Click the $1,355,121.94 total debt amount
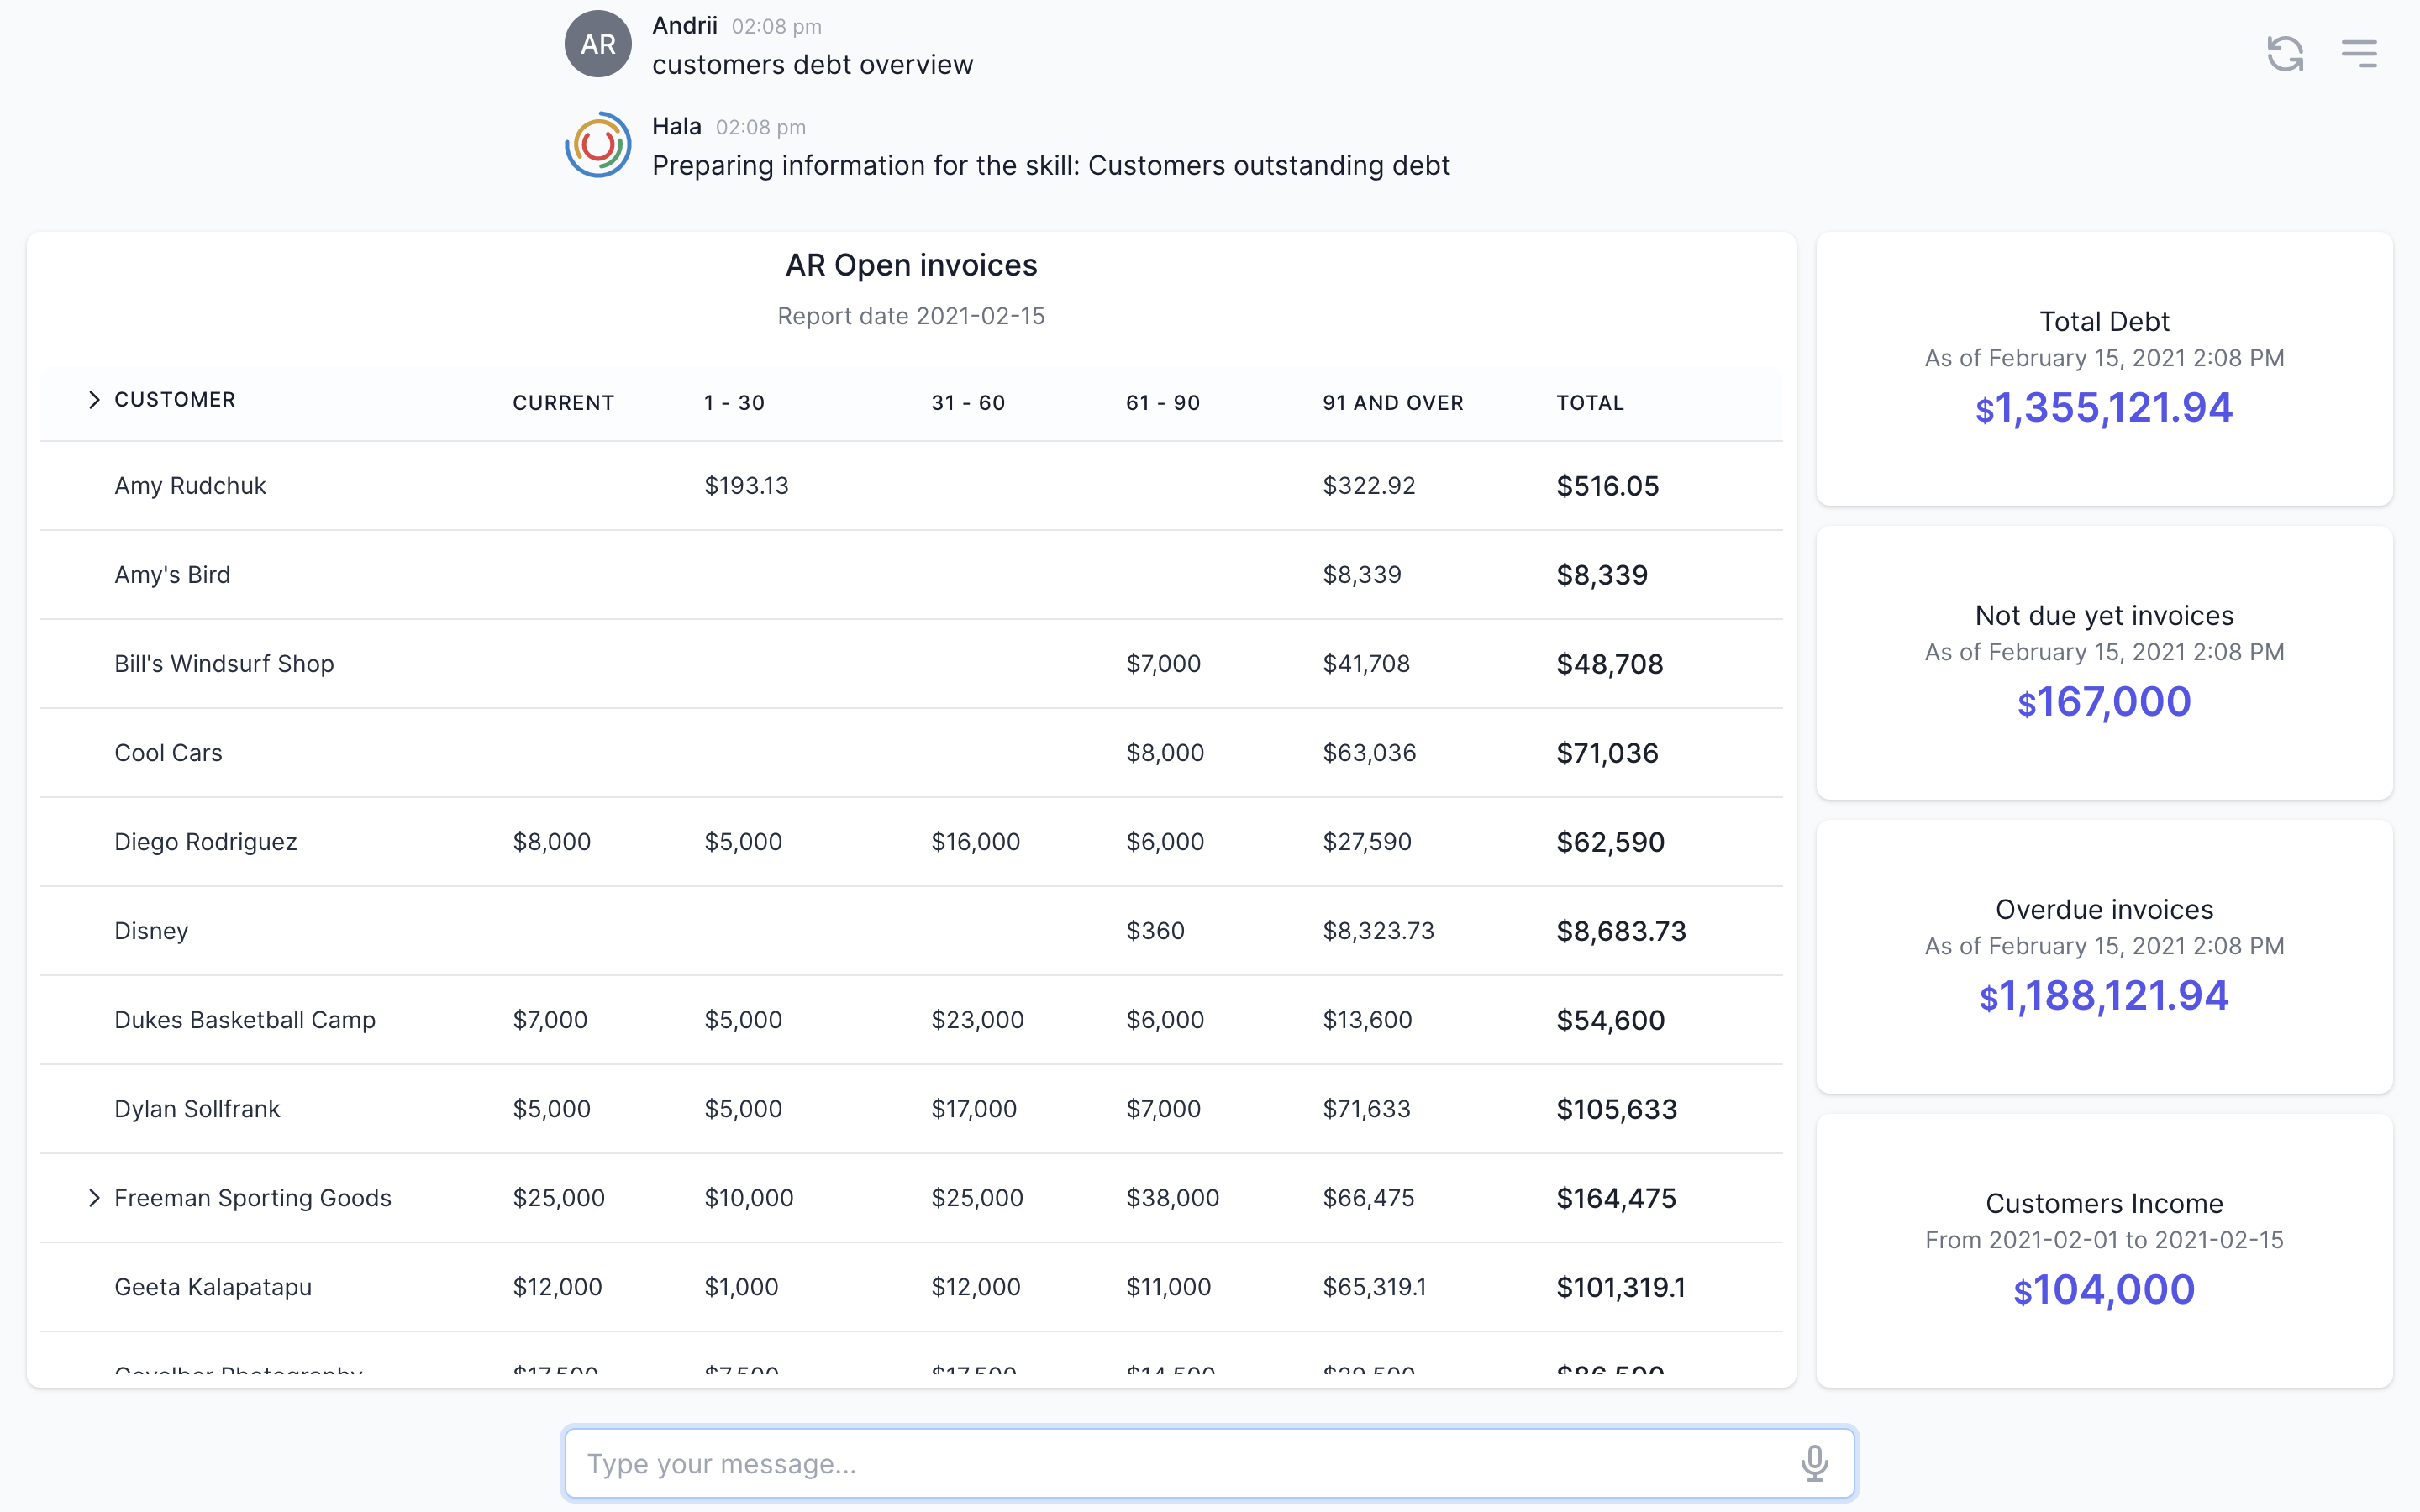 click(2104, 408)
